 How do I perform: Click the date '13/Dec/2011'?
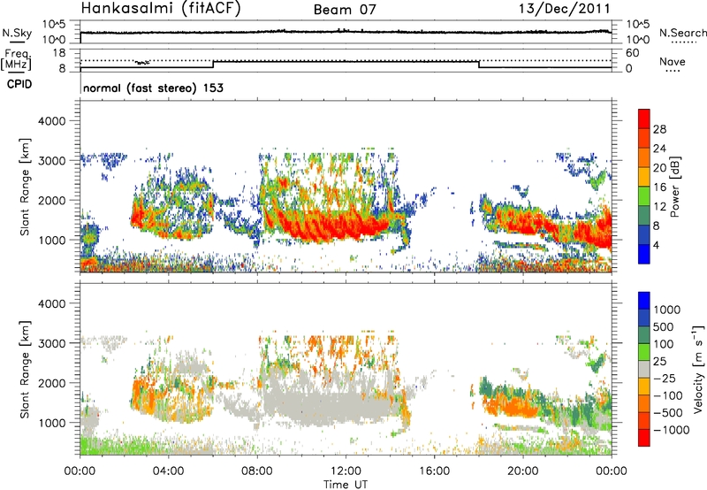pos(564,8)
